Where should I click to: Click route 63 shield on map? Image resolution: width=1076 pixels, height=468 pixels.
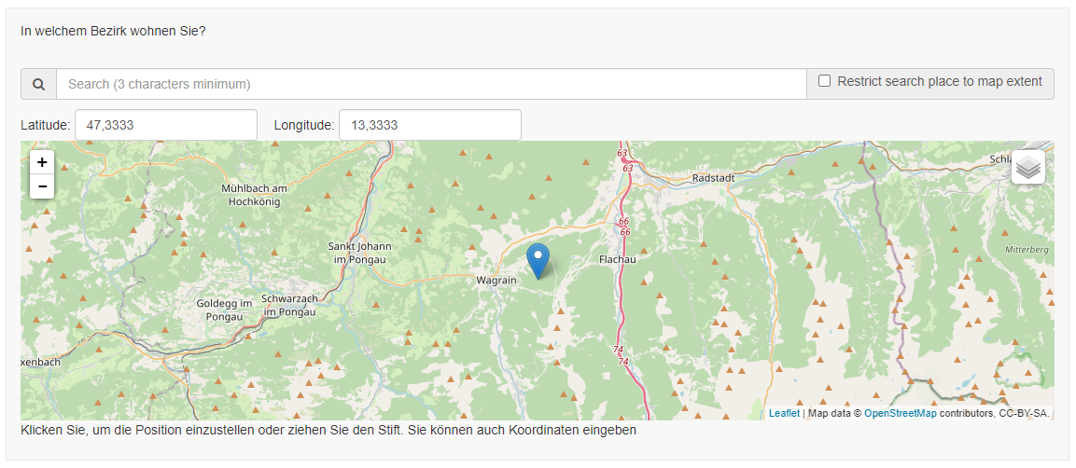(622, 153)
